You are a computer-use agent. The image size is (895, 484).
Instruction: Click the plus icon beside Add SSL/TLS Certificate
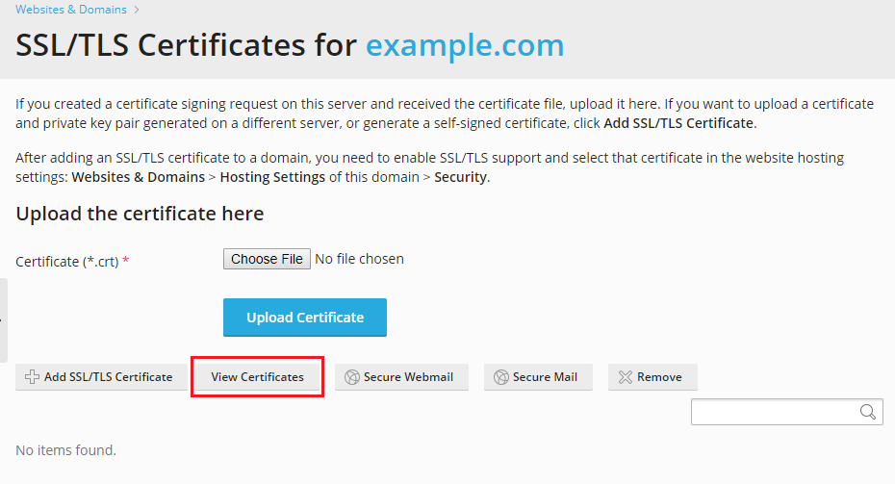(32, 377)
